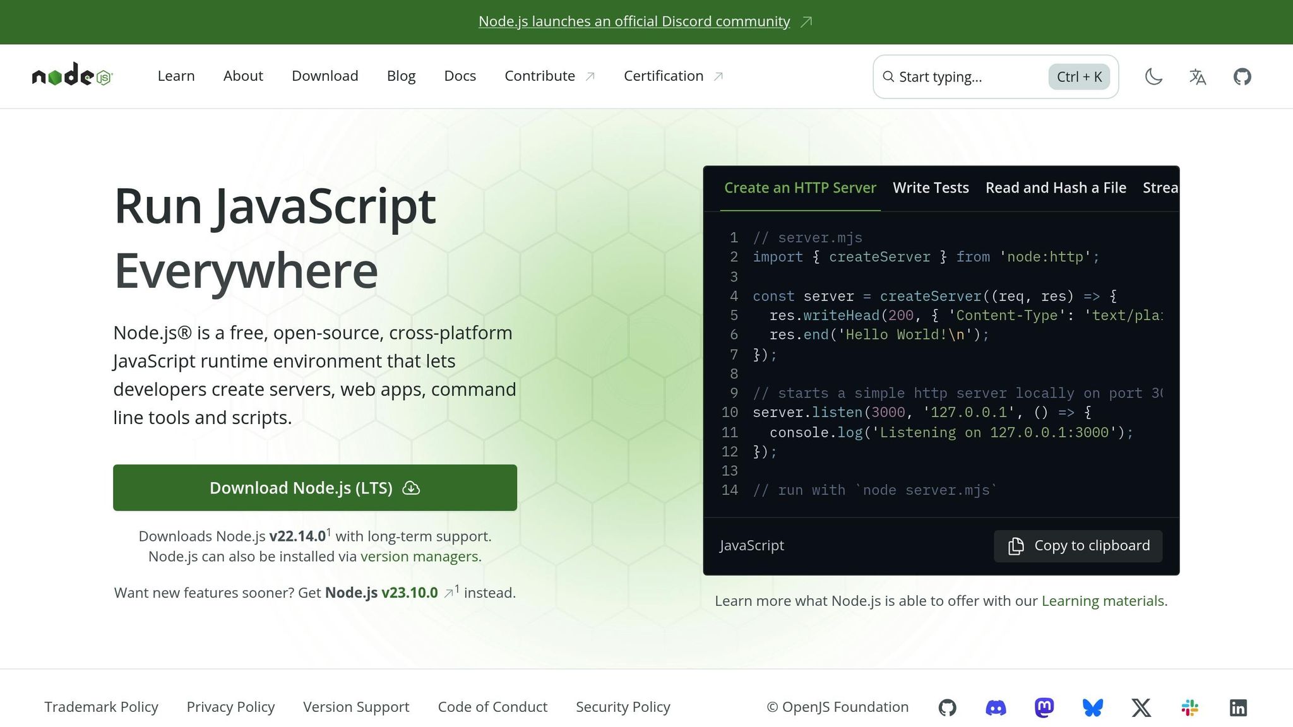This screenshot has height=727, width=1293.
Task: Open the Mastodon icon in the footer
Action: pos(1044,707)
